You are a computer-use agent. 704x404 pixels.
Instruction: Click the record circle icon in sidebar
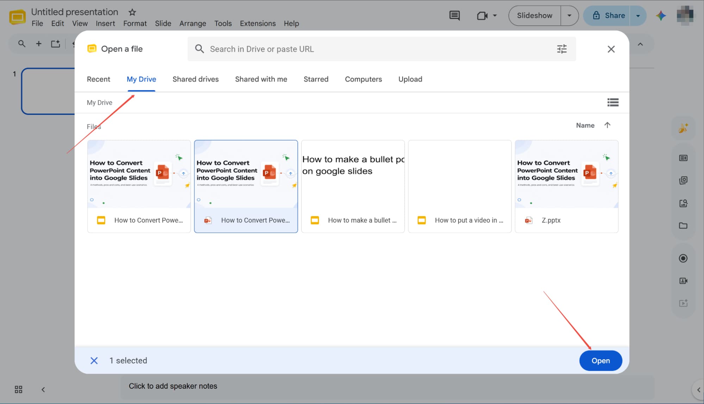683,258
